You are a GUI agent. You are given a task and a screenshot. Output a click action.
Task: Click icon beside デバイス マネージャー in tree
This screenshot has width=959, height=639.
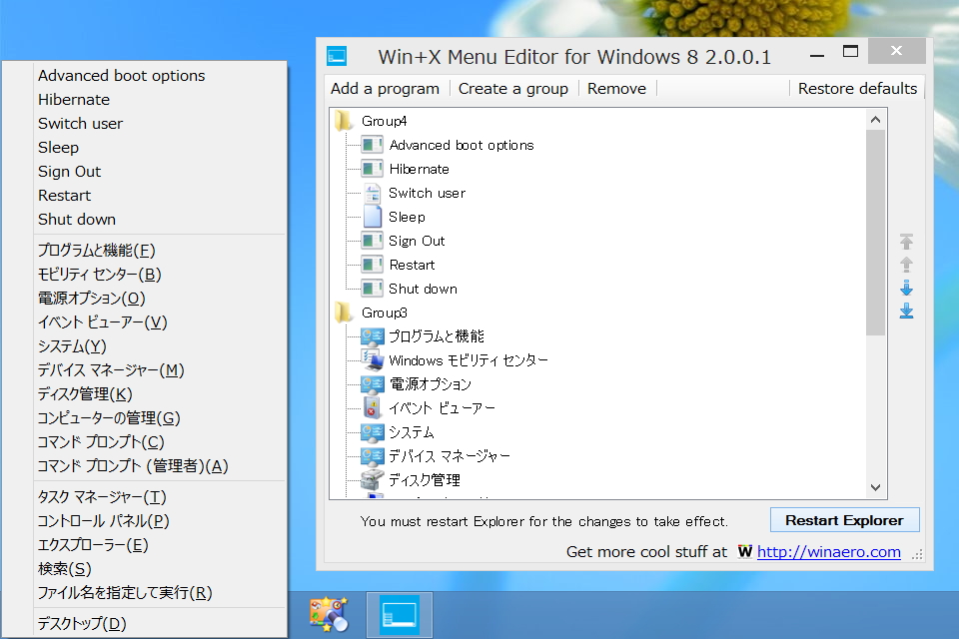click(x=372, y=456)
